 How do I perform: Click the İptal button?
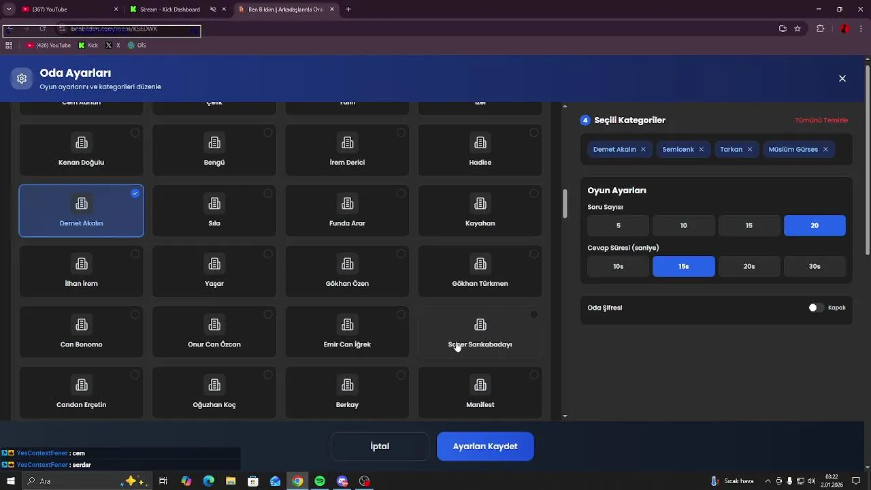click(x=380, y=446)
